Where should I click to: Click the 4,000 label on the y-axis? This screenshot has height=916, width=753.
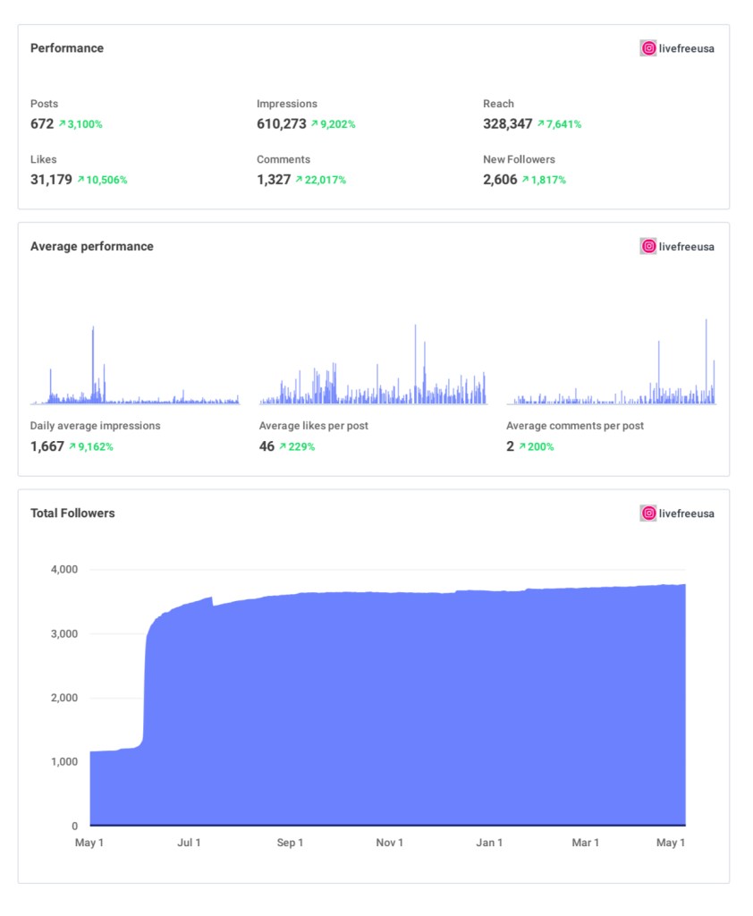click(63, 570)
